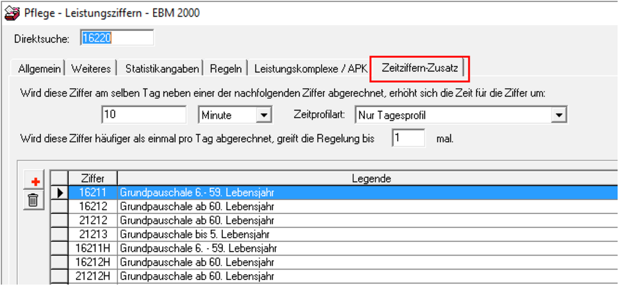Click the row selector next to 16212

coord(59,206)
